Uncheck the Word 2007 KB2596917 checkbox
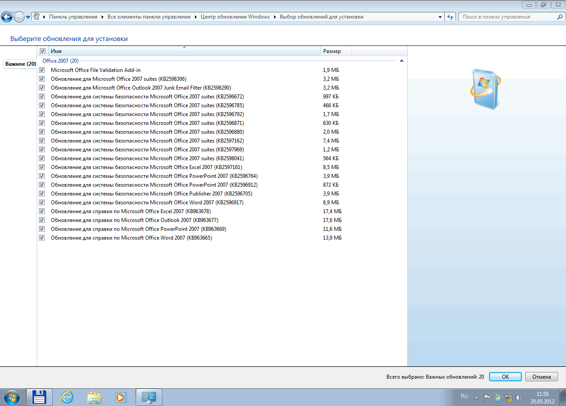 (x=42, y=203)
